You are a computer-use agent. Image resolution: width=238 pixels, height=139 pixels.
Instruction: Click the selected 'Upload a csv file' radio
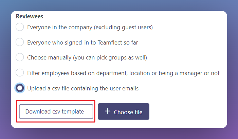pos(20,88)
